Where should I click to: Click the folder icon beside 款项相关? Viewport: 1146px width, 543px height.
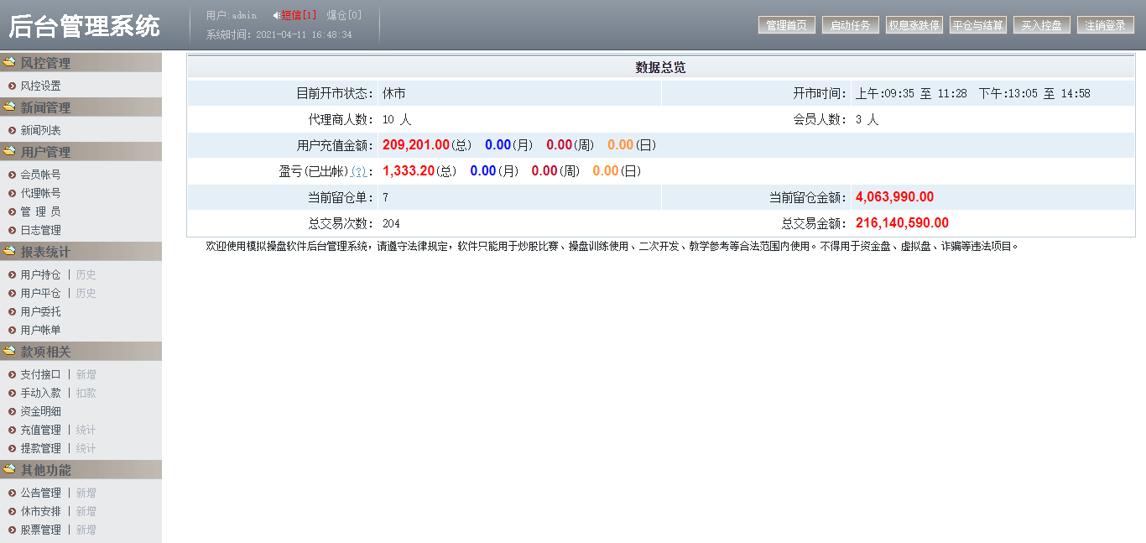click(x=9, y=351)
